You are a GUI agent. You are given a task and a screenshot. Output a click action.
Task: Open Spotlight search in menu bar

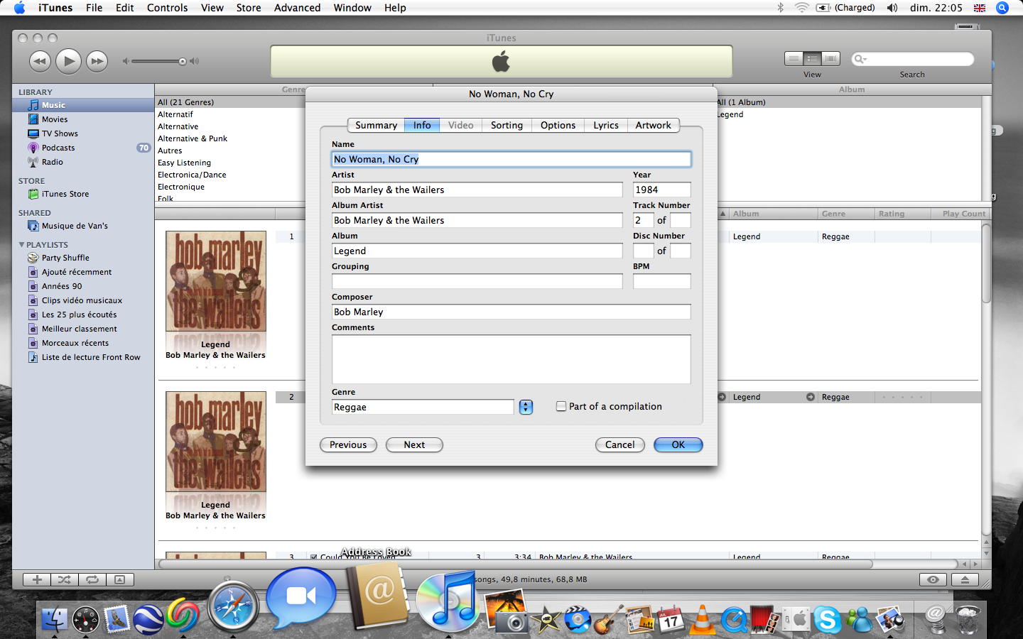point(1002,8)
